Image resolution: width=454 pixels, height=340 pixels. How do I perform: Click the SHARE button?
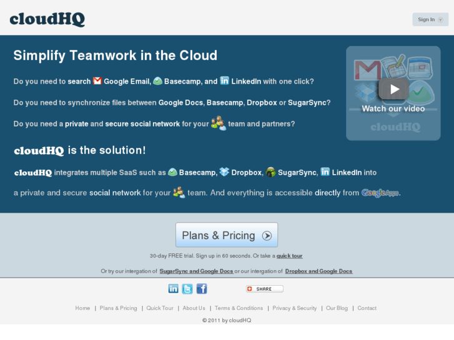[x=265, y=289]
